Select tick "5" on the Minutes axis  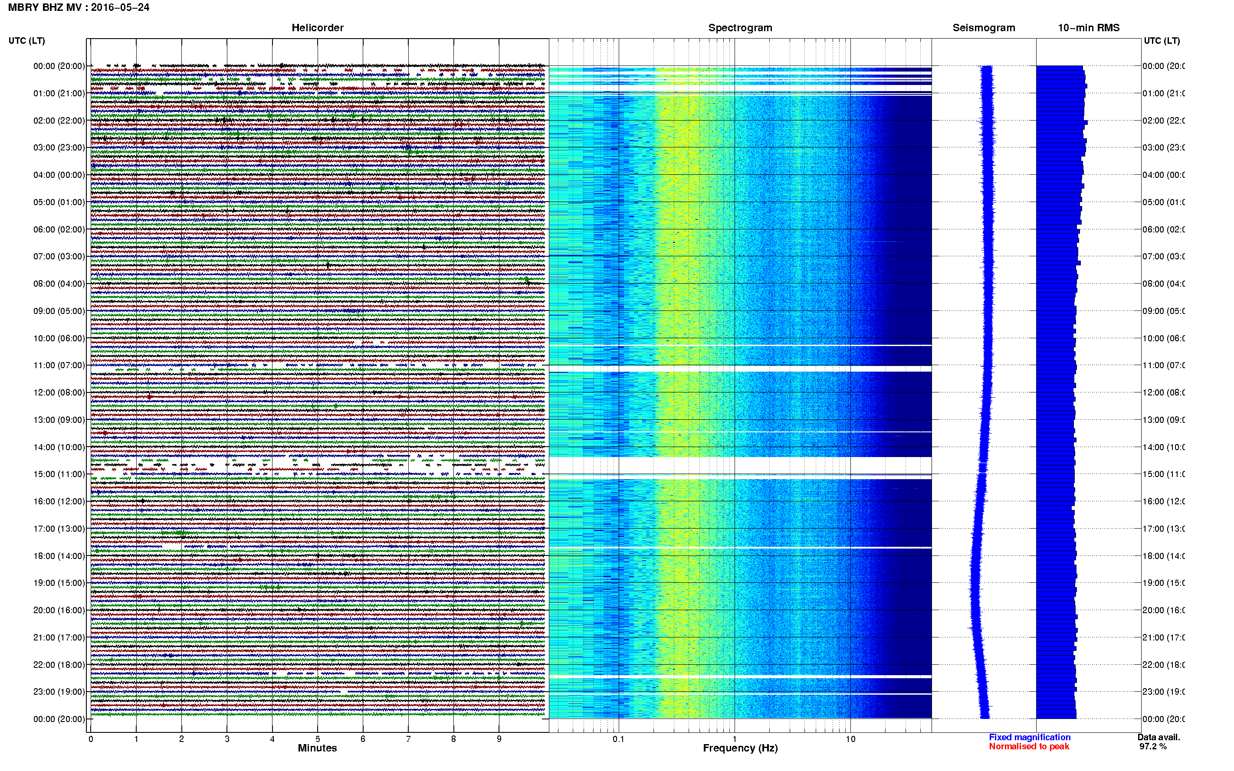(318, 739)
